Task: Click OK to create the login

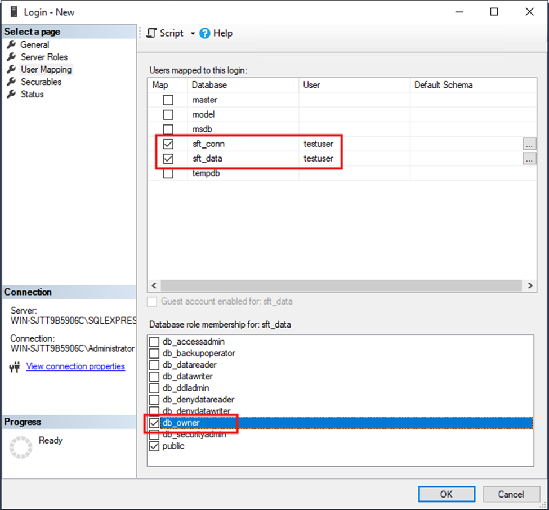Action: click(446, 494)
